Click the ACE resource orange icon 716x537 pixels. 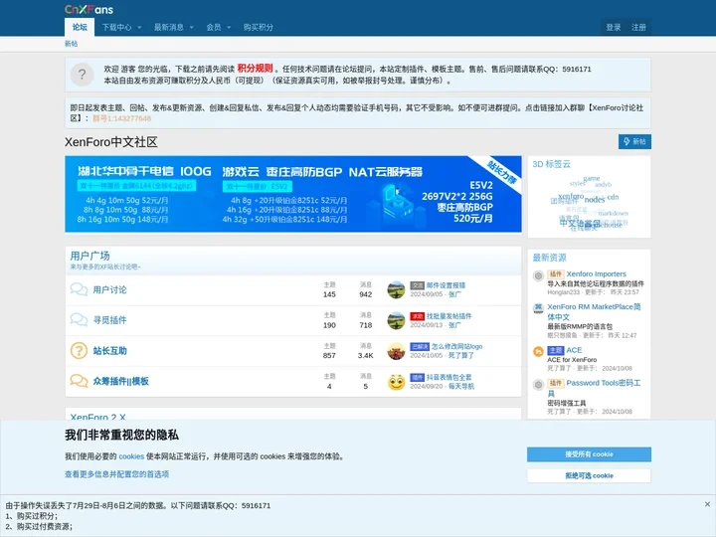click(538, 352)
